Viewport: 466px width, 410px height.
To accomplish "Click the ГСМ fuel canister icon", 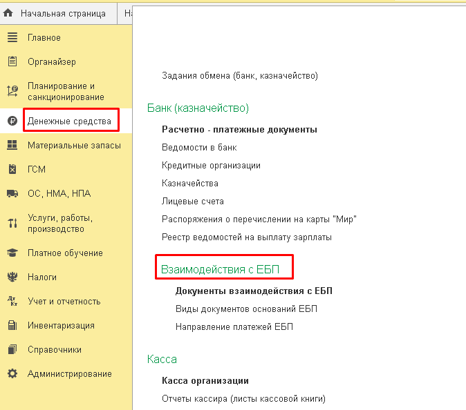I will (12, 169).
